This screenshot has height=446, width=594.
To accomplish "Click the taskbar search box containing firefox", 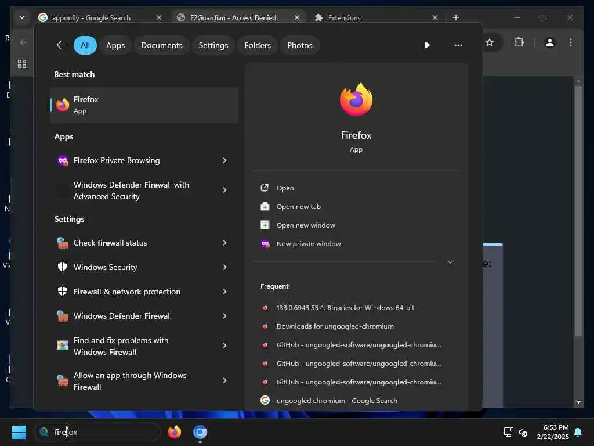I will (97, 432).
